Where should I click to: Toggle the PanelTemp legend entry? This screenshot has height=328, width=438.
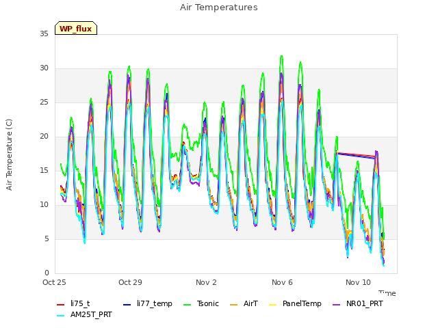295,303
